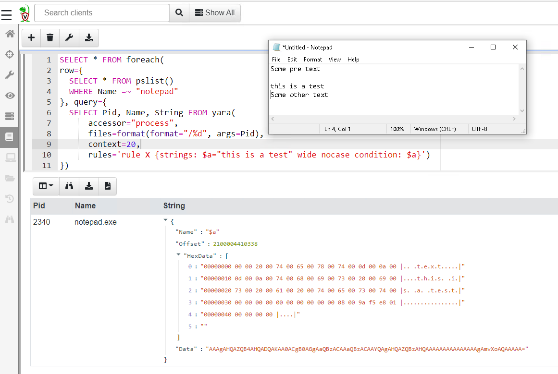Image resolution: width=558 pixels, height=374 pixels.
Task: Export notebook using top download icon
Action: coord(88,37)
